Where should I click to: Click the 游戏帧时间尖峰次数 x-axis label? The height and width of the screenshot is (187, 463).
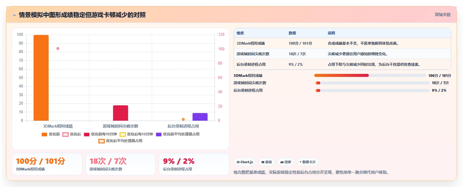point(120,126)
